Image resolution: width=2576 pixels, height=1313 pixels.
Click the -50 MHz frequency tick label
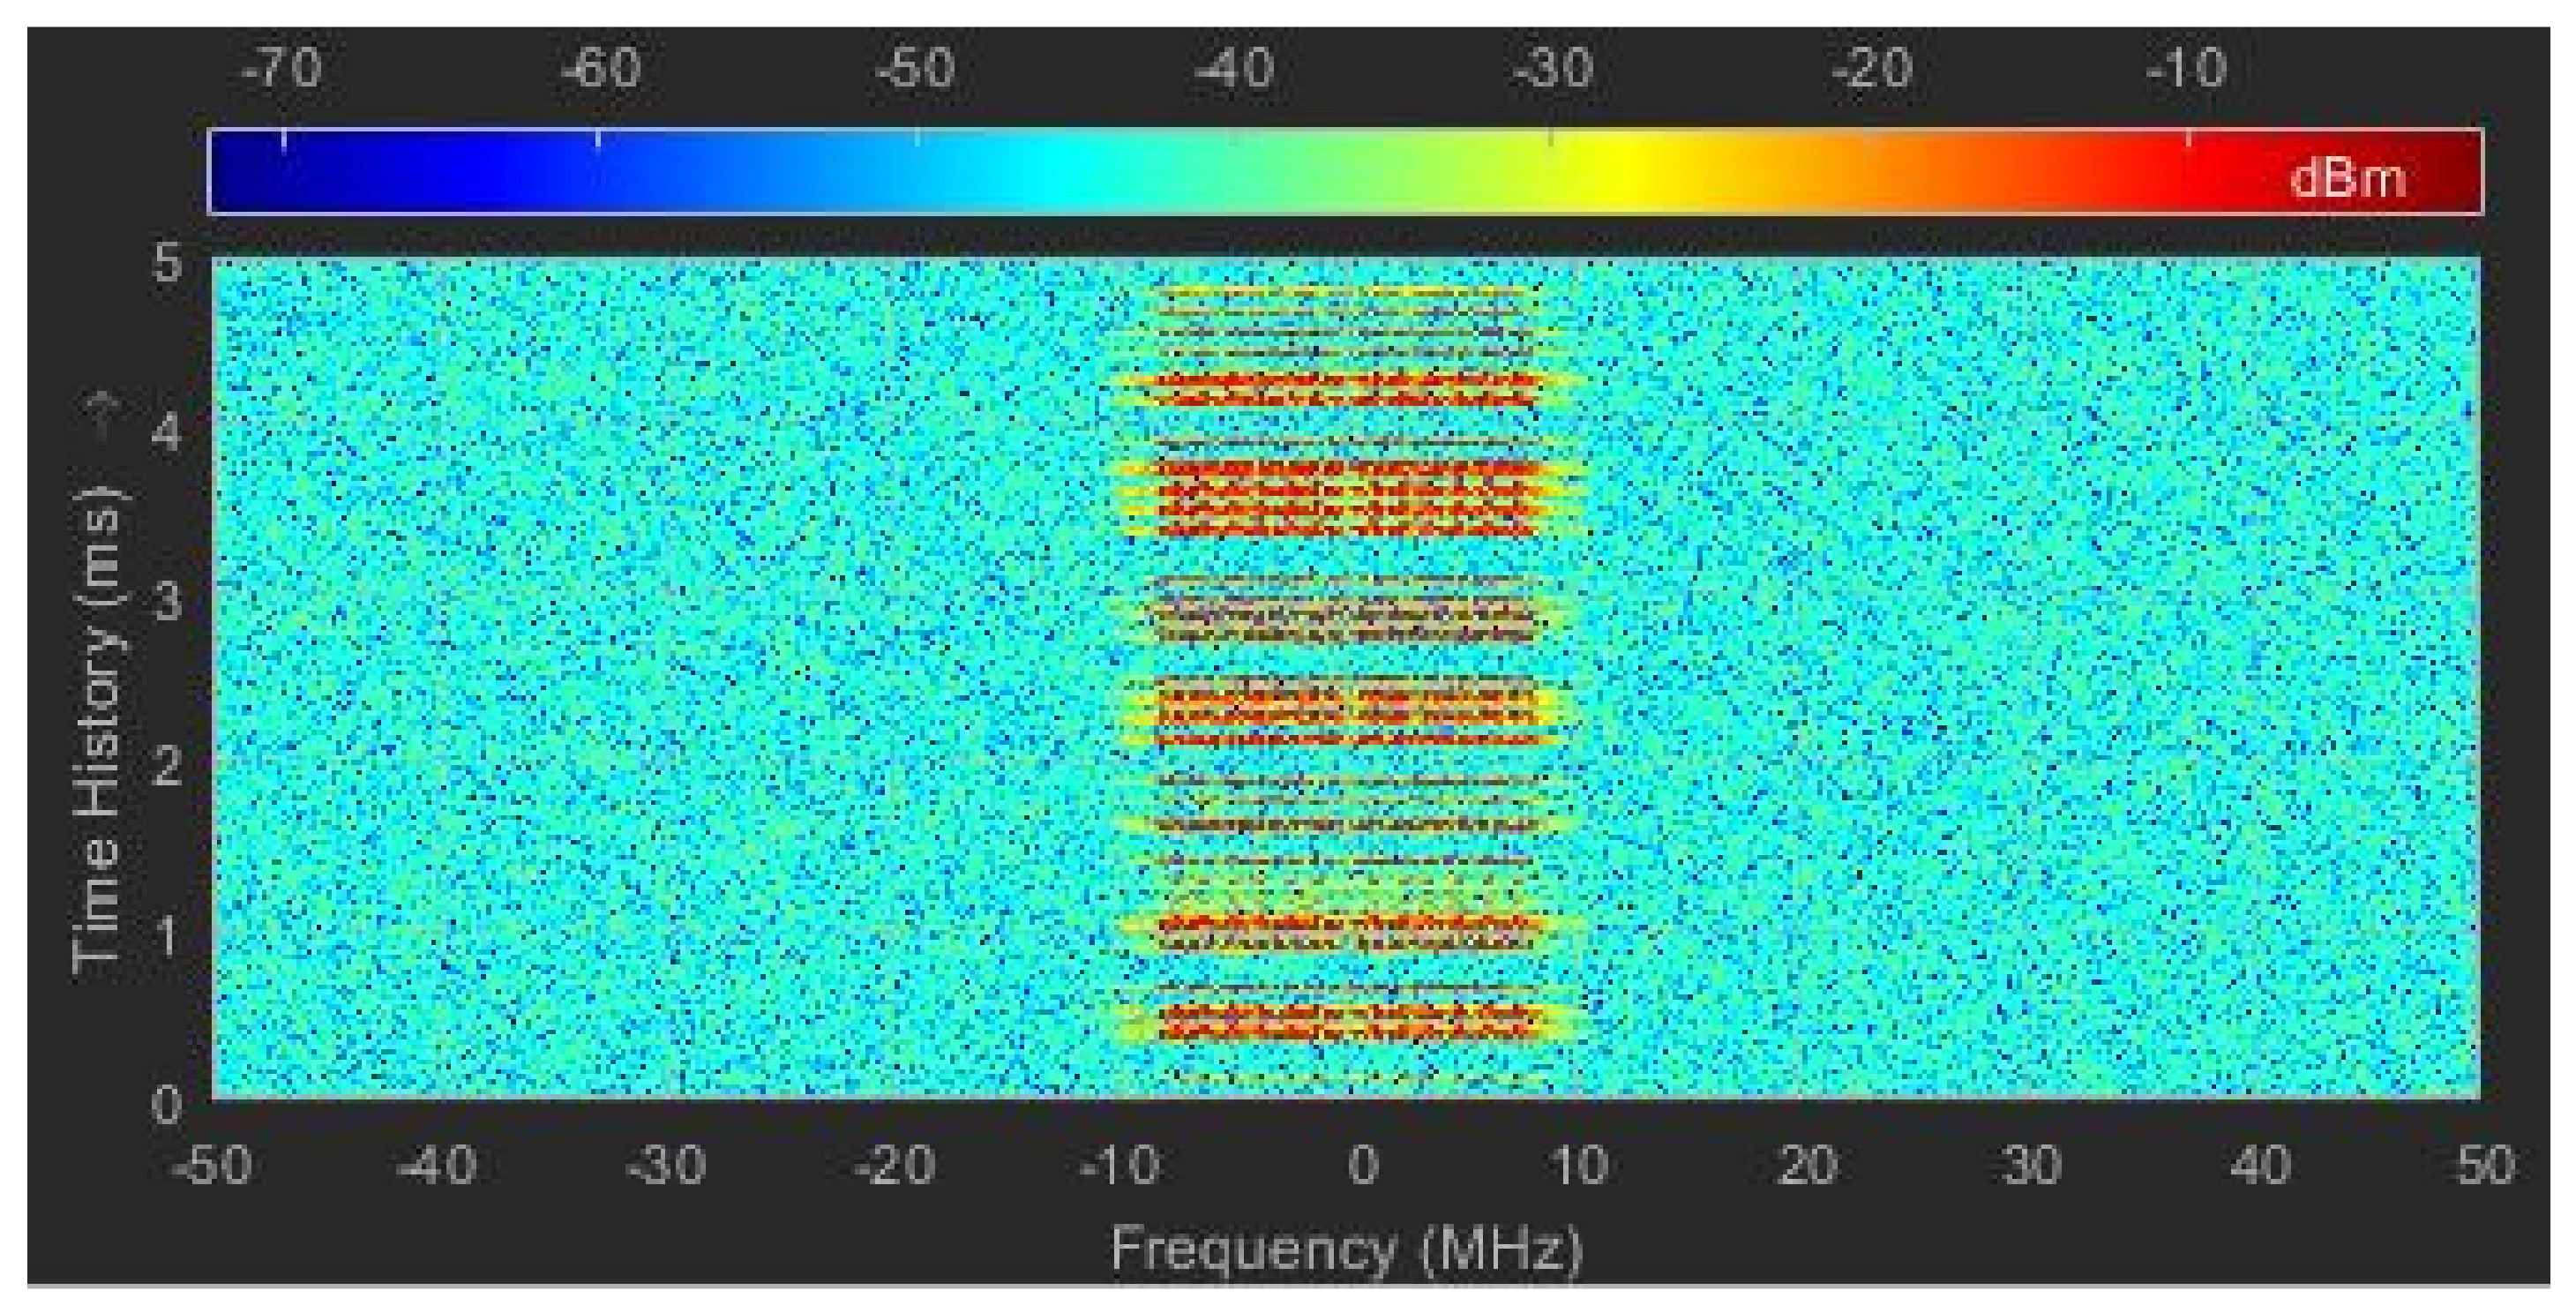pyautogui.click(x=211, y=1165)
